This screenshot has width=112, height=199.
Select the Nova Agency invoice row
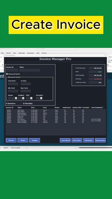coord(56,119)
